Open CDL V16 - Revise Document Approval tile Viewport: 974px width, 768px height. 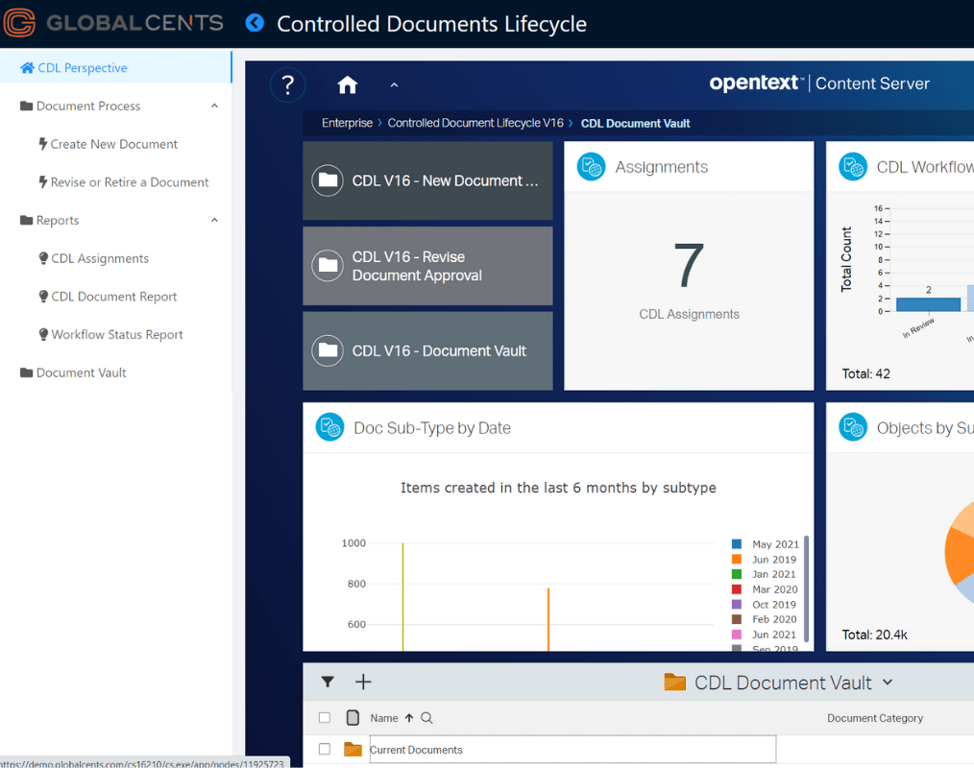427,266
